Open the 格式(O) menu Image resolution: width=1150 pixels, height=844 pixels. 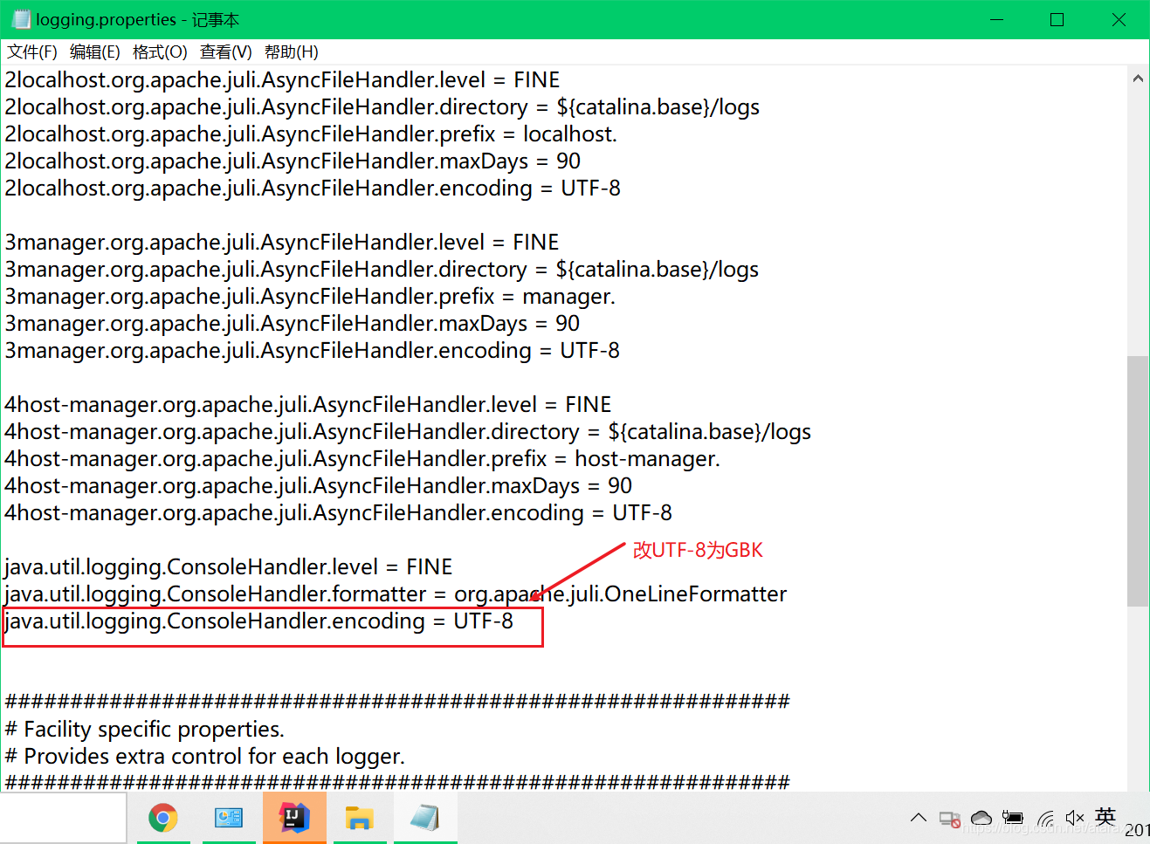pyautogui.click(x=160, y=52)
